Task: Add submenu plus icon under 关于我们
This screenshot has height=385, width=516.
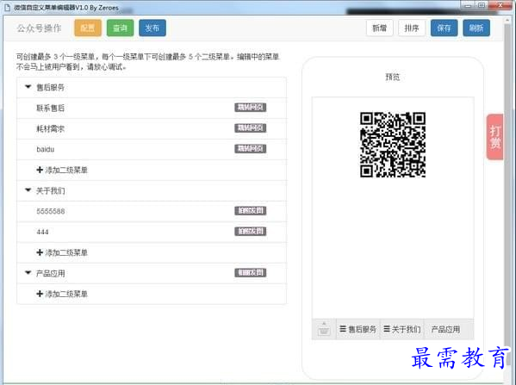Action: coord(40,252)
